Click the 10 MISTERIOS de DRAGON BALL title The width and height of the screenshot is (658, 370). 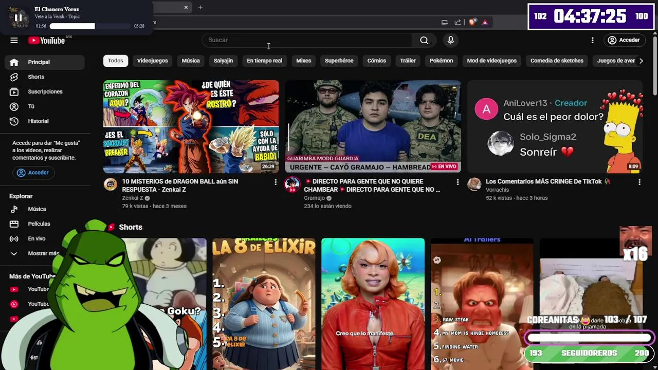click(180, 186)
